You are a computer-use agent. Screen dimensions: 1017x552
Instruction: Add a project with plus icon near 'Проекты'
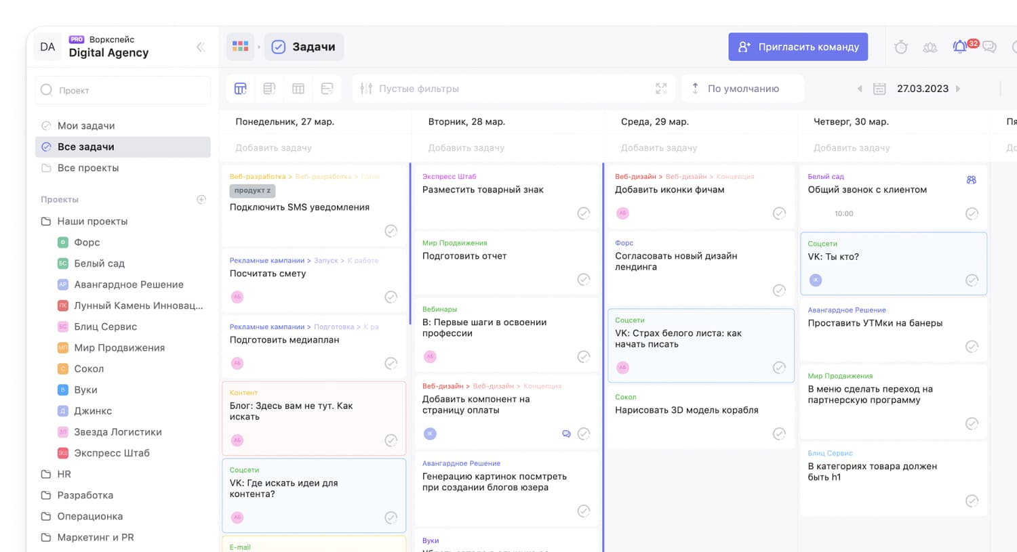click(x=201, y=199)
